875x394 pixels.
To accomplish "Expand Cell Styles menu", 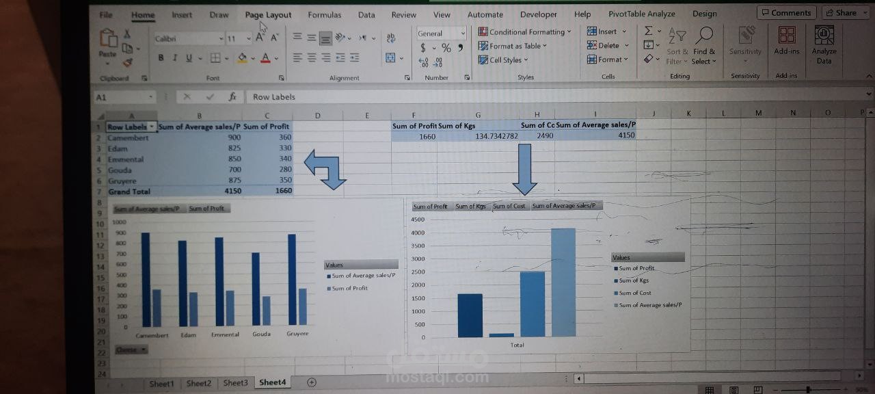I will pos(503,60).
